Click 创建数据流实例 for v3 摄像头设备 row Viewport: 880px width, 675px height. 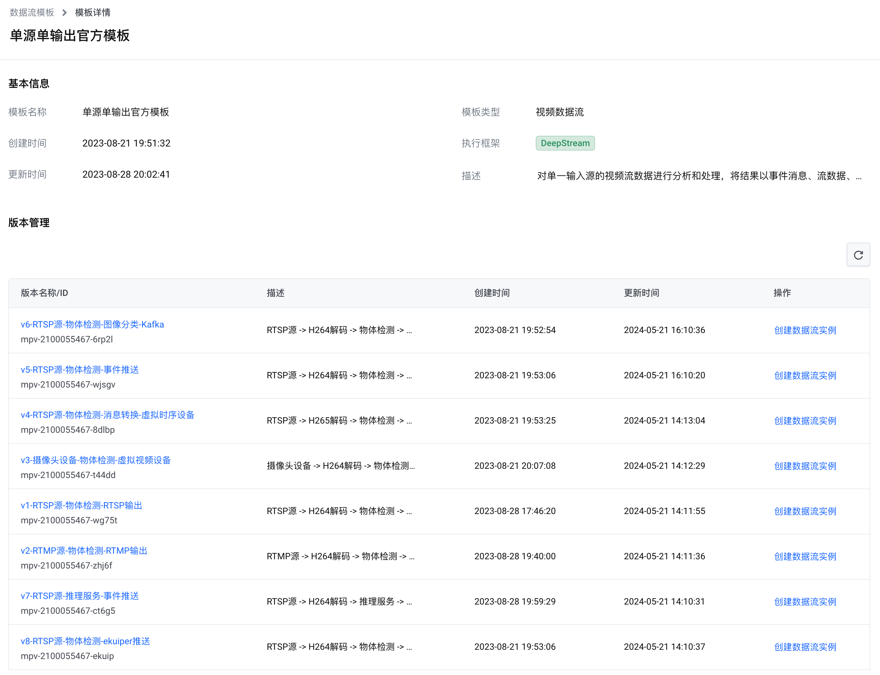tap(805, 466)
